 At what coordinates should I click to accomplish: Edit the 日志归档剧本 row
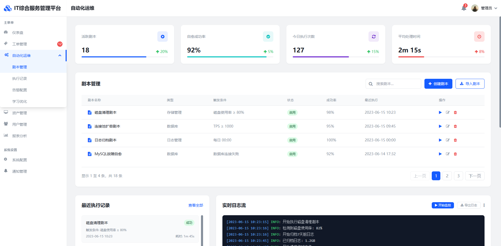tap(448, 140)
